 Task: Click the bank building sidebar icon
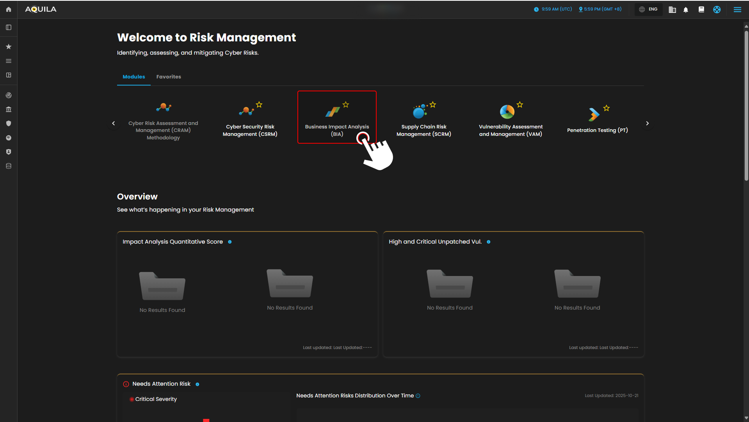(9, 109)
